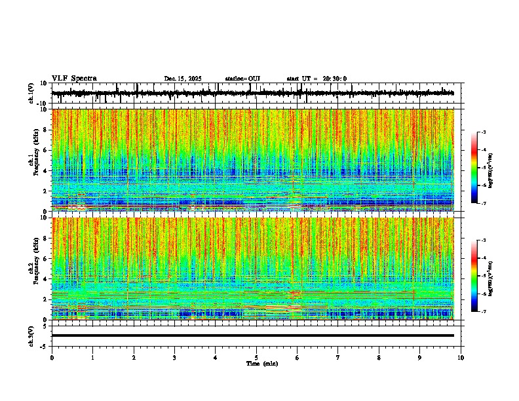
Task: Click the time axis tick label '10'
Action: click(x=461, y=358)
